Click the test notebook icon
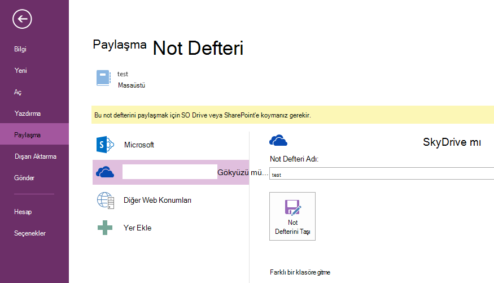 pos(103,78)
